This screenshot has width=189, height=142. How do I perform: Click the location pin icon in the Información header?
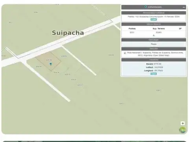pos(146,7)
